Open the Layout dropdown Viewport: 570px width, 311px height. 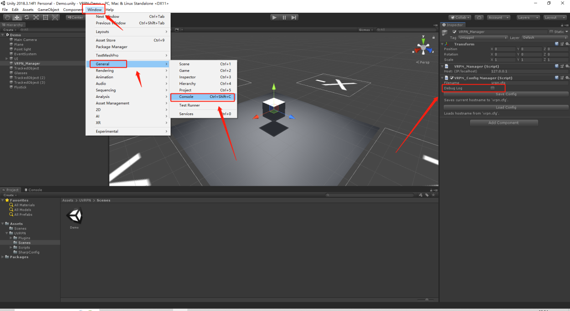click(x=554, y=17)
